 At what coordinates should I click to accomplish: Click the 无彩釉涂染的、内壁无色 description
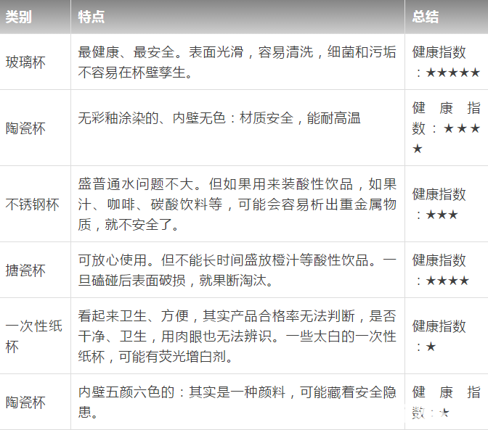[x=219, y=118]
